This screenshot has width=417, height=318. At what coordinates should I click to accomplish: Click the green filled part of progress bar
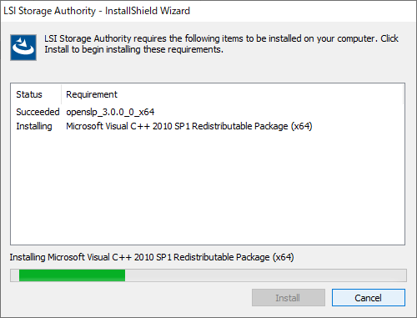pyautogui.click(x=72, y=275)
